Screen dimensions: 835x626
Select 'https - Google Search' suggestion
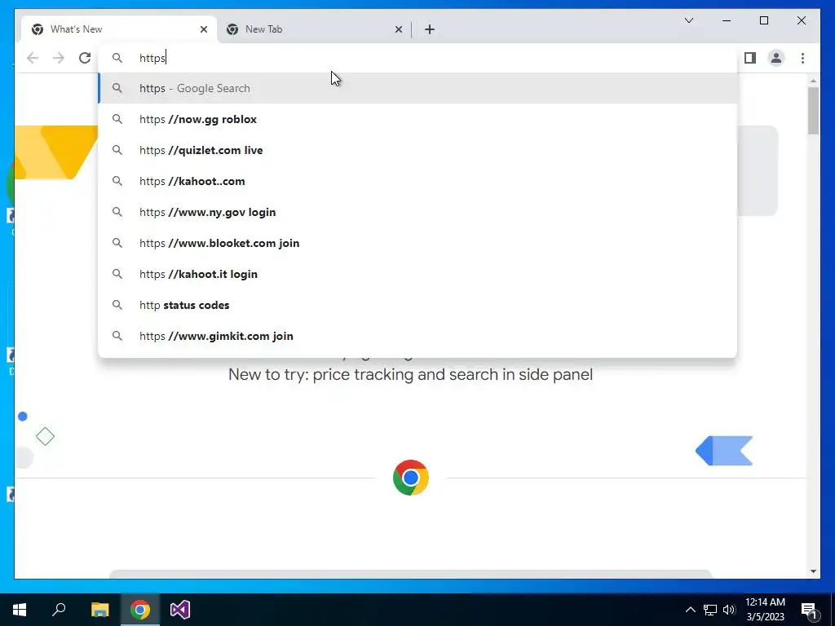[418, 88]
